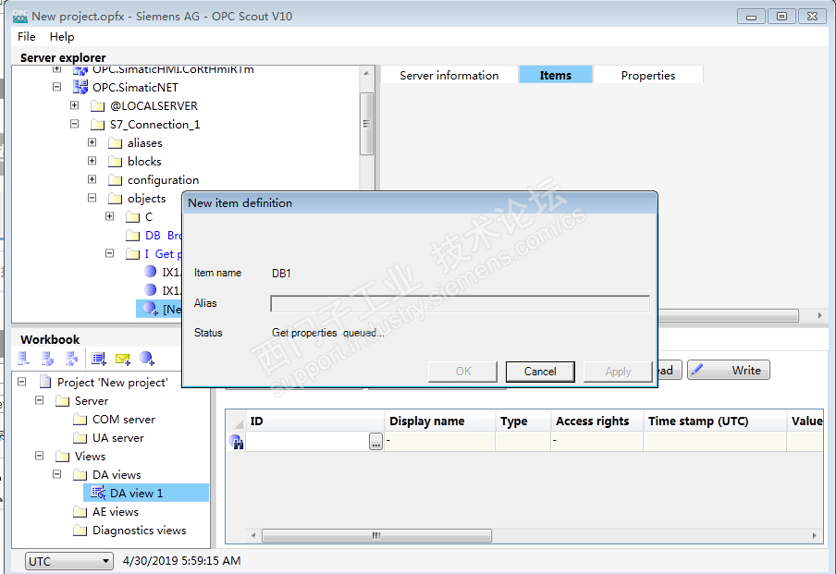This screenshot has width=836, height=574.
Task: Collapse the S7_Connection_1 node
Action: click(x=75, y=124)
